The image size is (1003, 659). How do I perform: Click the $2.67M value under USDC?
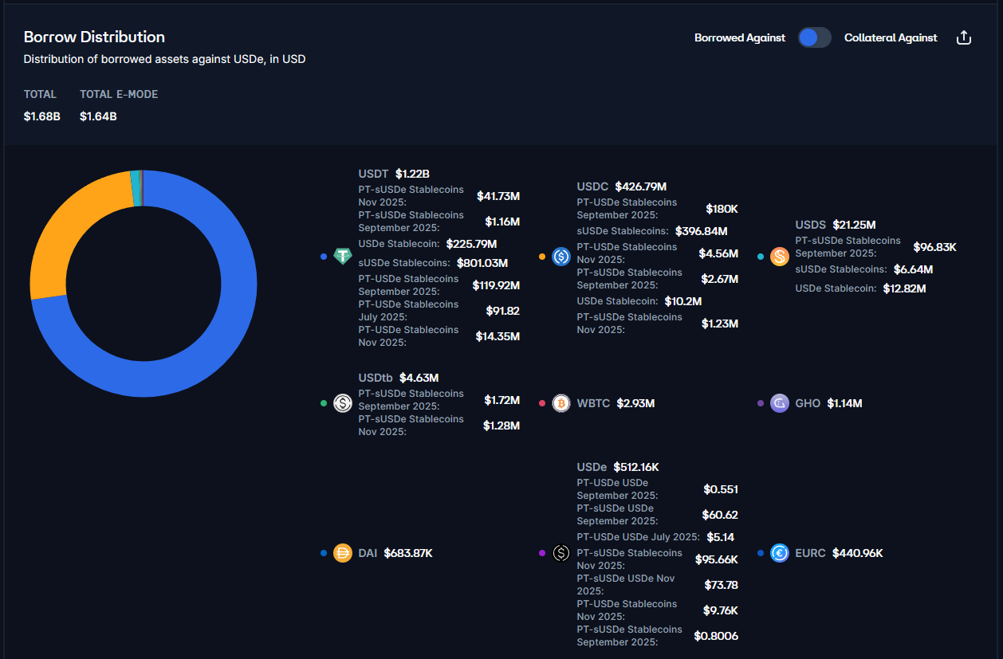[720, 279]
